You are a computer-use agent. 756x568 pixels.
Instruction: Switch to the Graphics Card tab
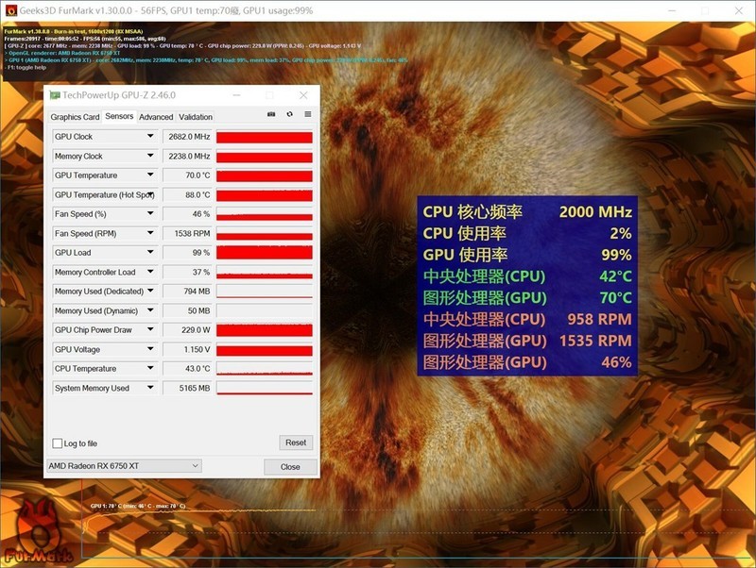click(75, 117)
